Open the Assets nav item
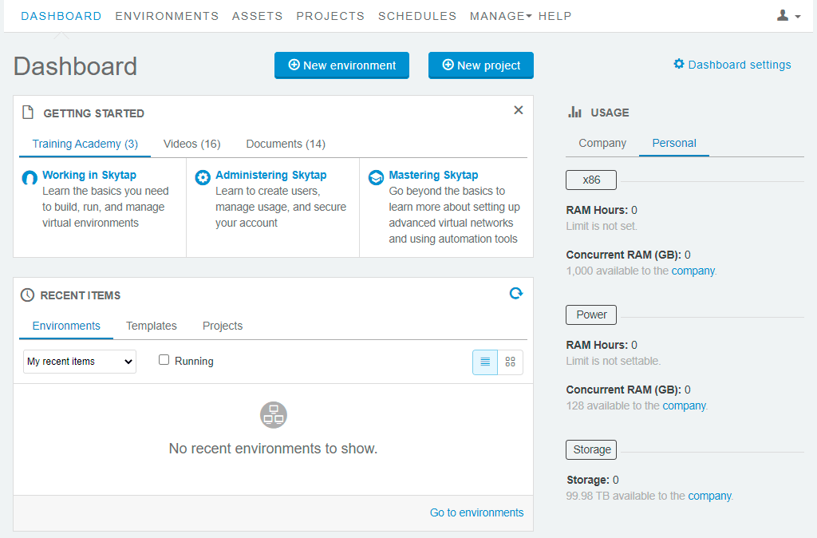The image size is (817, 538). (258, 16)
